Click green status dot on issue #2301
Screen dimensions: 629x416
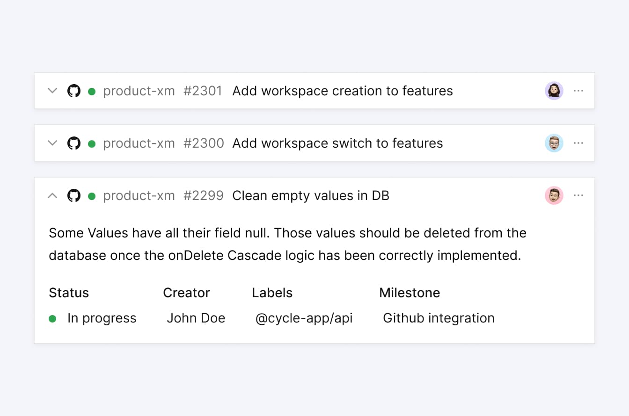[92, 91]
